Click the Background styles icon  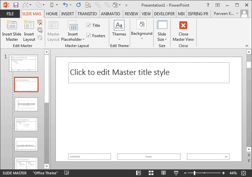pos(142,24)
